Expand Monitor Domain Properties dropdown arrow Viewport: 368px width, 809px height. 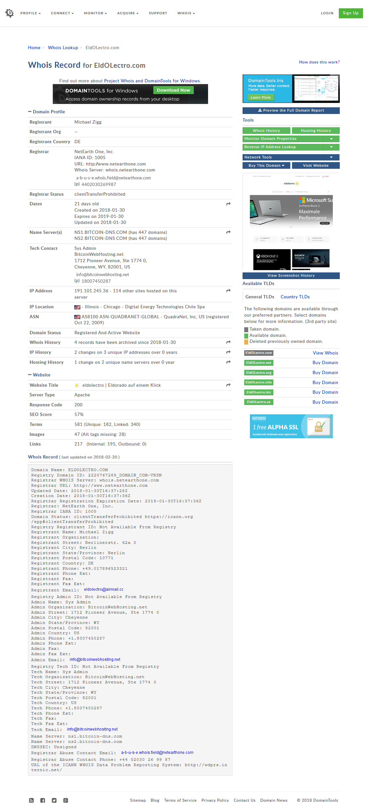pos(331,139)
